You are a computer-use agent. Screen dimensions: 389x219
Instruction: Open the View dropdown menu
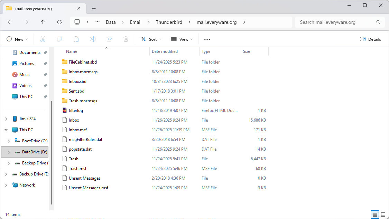tap(182, 39)
